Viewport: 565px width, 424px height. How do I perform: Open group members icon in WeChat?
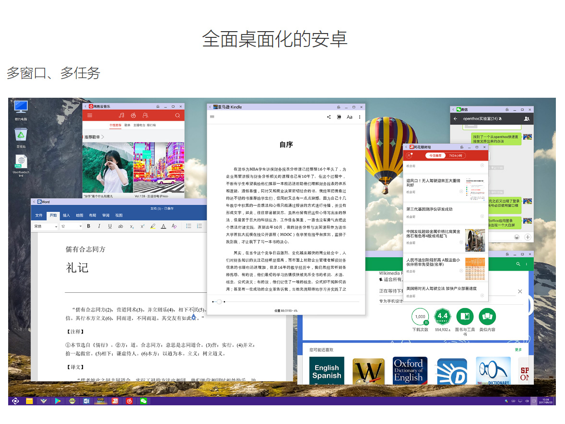click(527, 118)
